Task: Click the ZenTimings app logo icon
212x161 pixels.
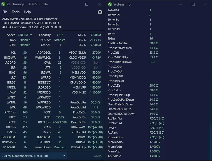Action: point(3,4)
